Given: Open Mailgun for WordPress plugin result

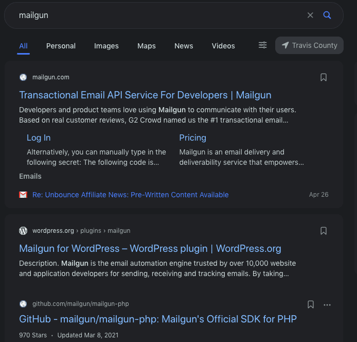Looking at the screenshot, I should (150, 249).
